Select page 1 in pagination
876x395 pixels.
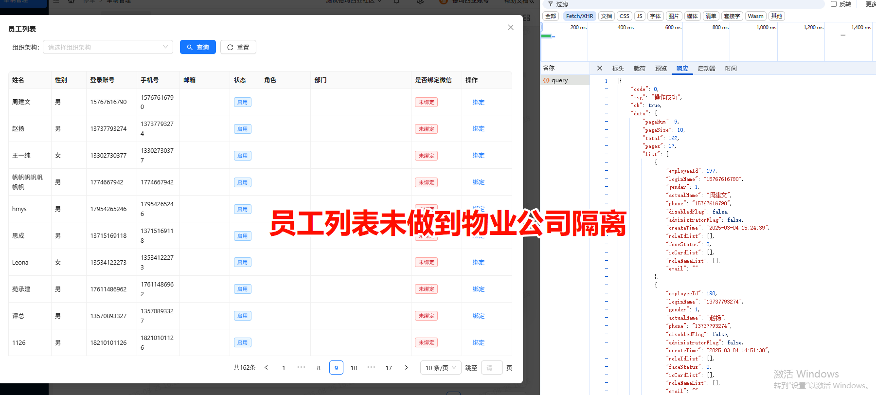pos(284,368)
